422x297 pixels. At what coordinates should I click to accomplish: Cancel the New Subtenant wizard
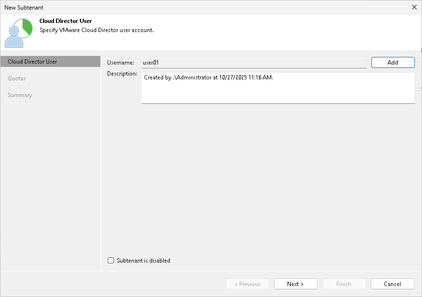coord(392,284)
